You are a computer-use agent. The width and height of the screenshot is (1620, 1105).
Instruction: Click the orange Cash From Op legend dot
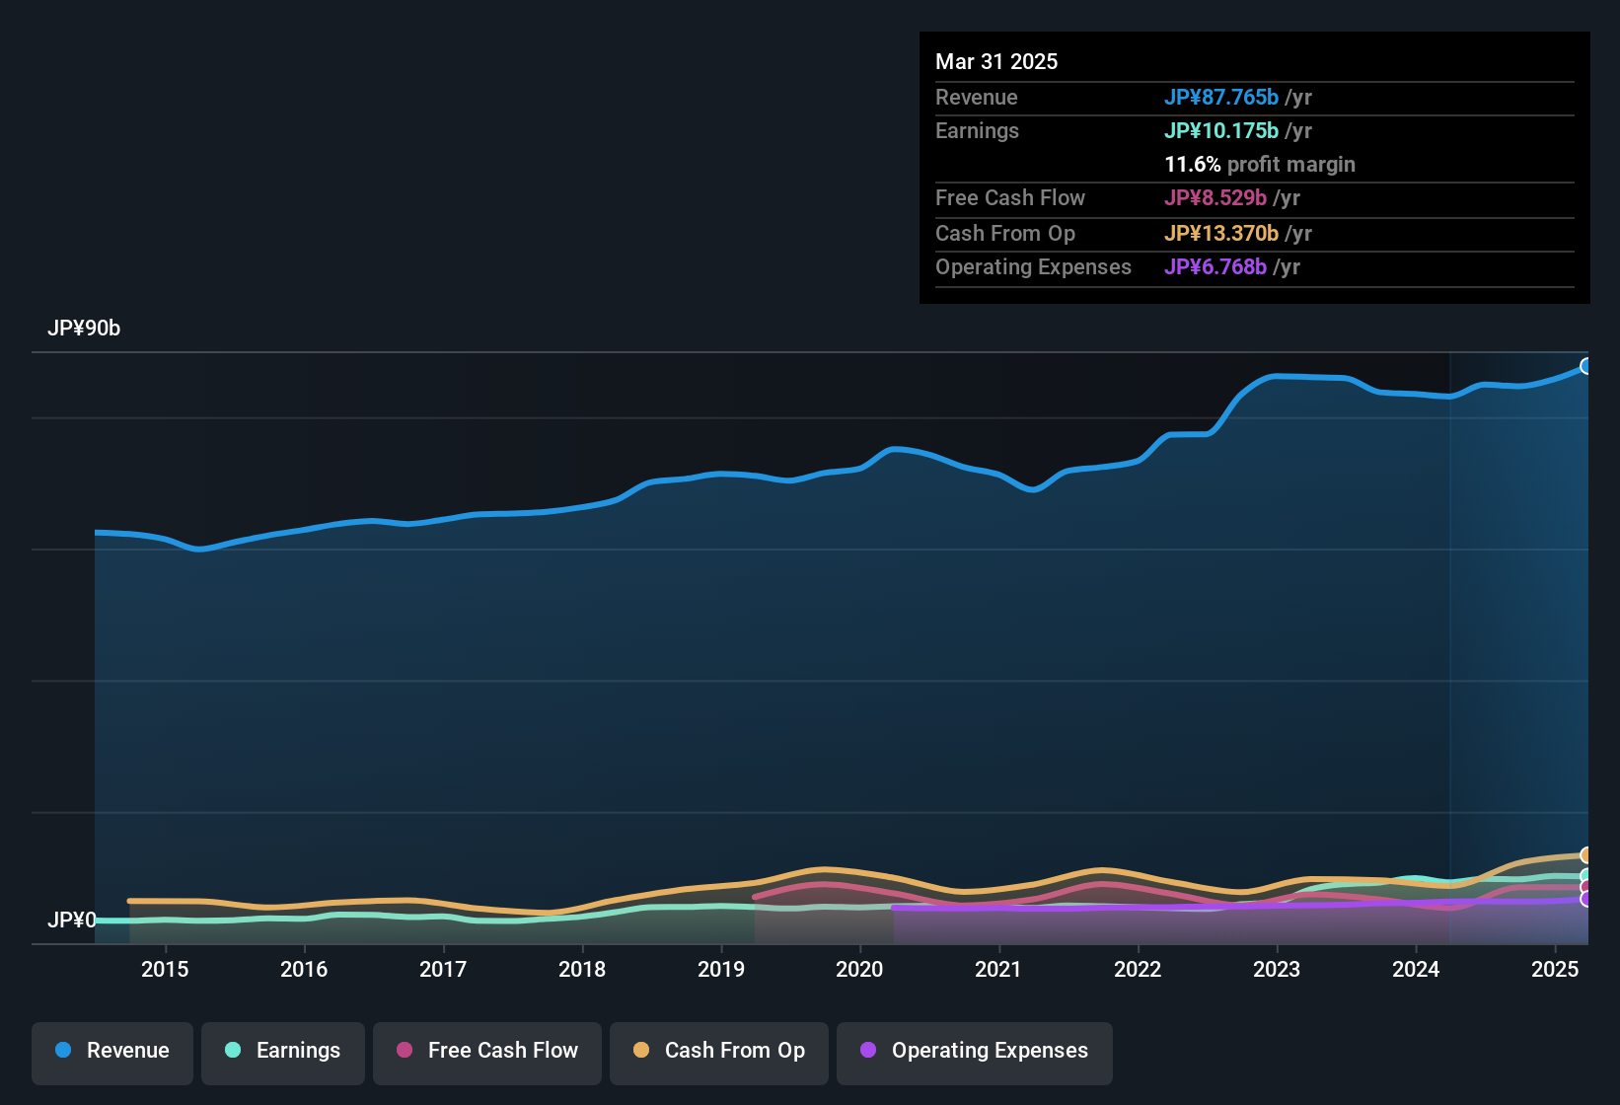tap(640, 1051)
